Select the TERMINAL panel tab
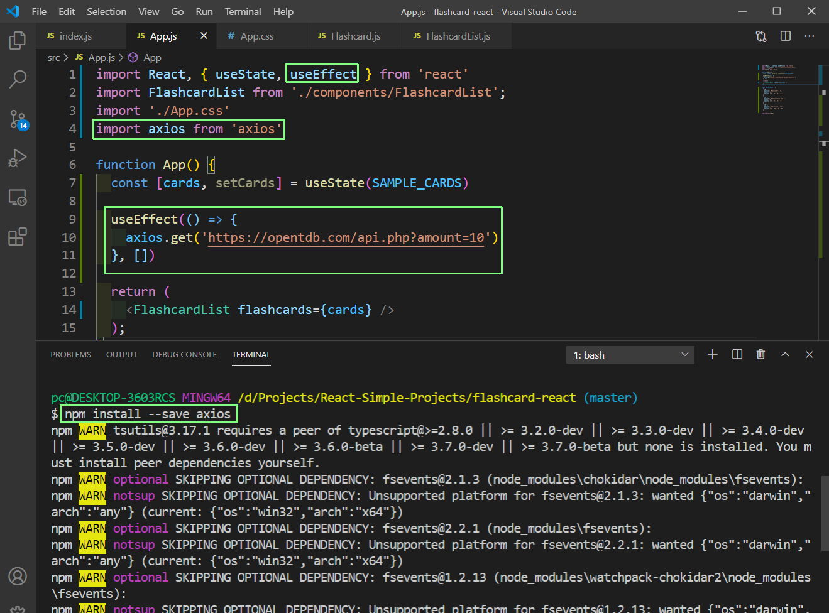829x613 pixels. [251, 355]
